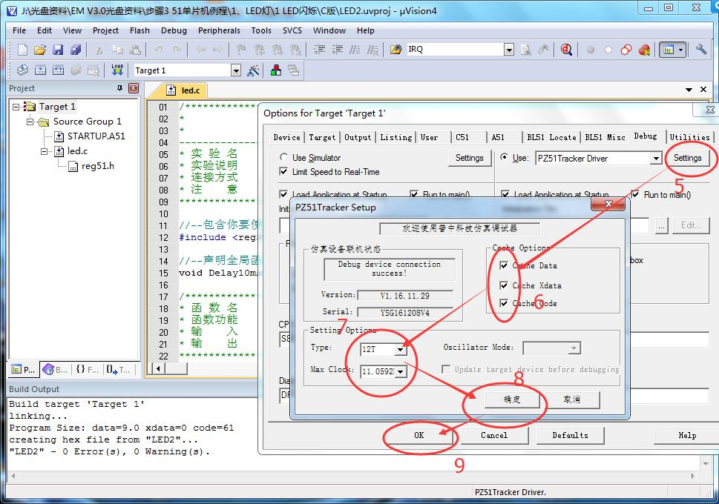The image size is (719, 504).
Task: Unindent selected lines toolbar icon
Action: [337, 49]
